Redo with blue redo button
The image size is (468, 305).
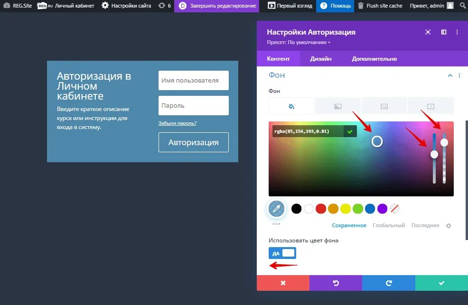[x=389, y=283]
